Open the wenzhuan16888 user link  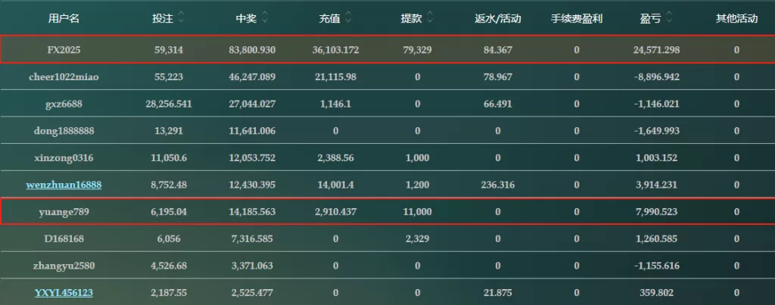(64, 185)
